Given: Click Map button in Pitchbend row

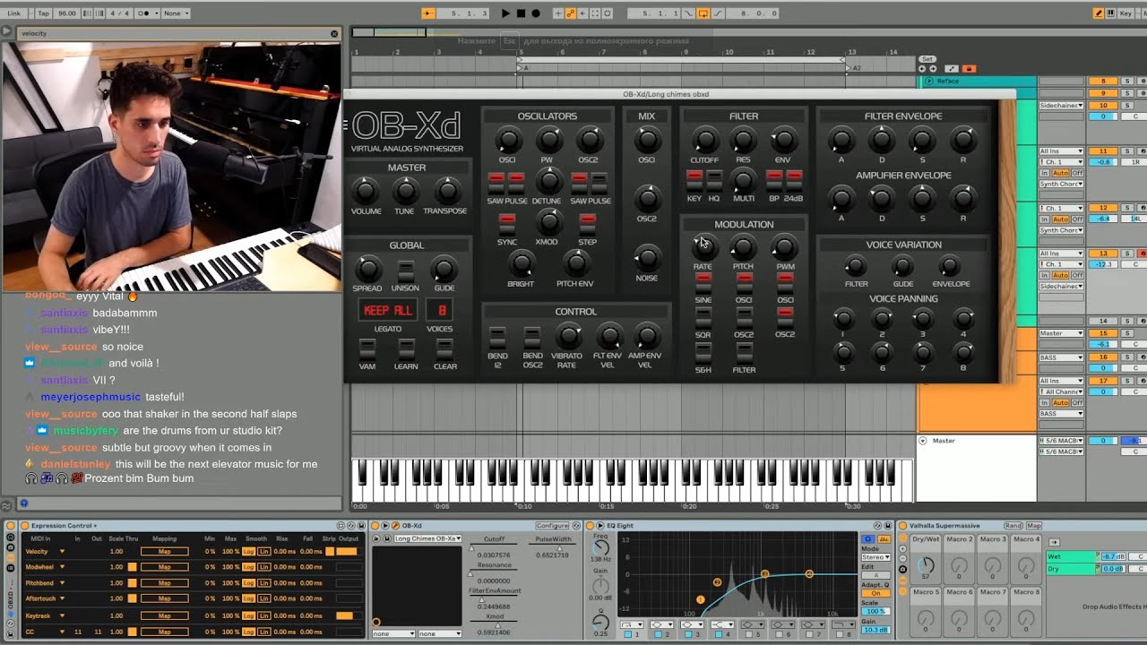Looking at the screenshot, I should coord(164,583).
